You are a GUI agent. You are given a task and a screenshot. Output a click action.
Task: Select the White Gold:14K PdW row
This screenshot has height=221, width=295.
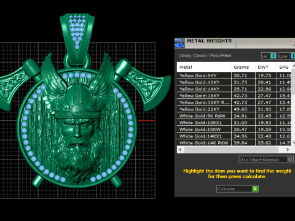click(x=234, y=142)
